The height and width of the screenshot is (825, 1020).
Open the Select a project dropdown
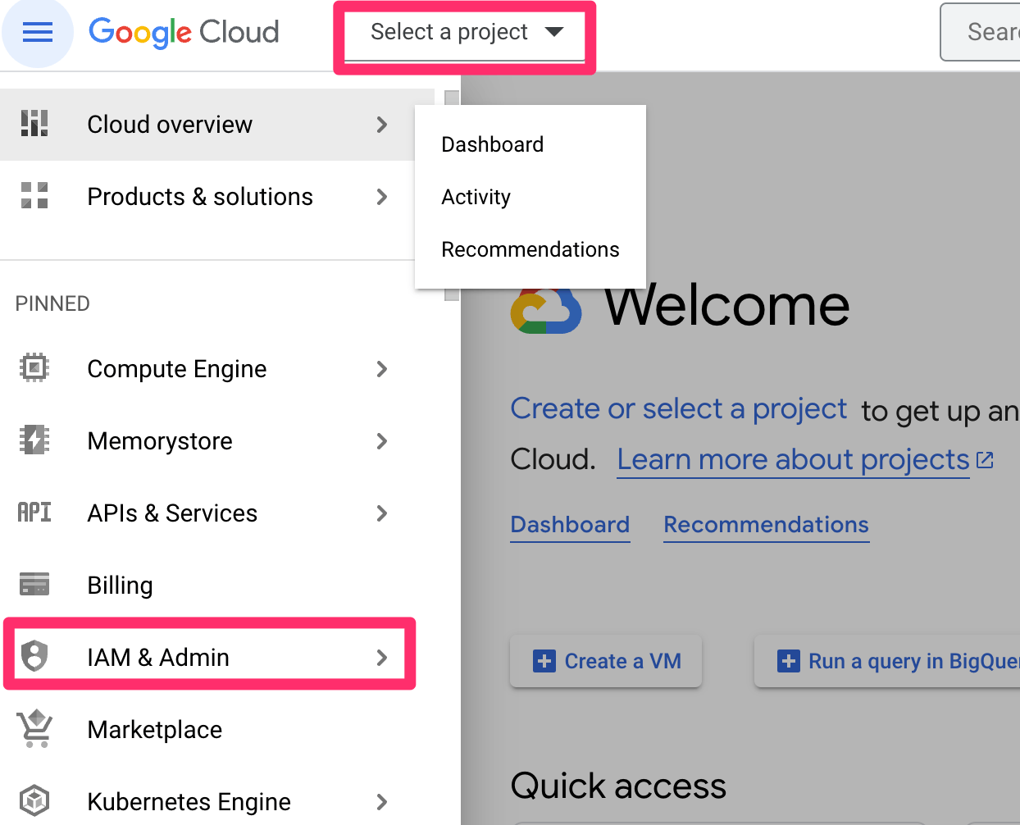coord(465,33)
